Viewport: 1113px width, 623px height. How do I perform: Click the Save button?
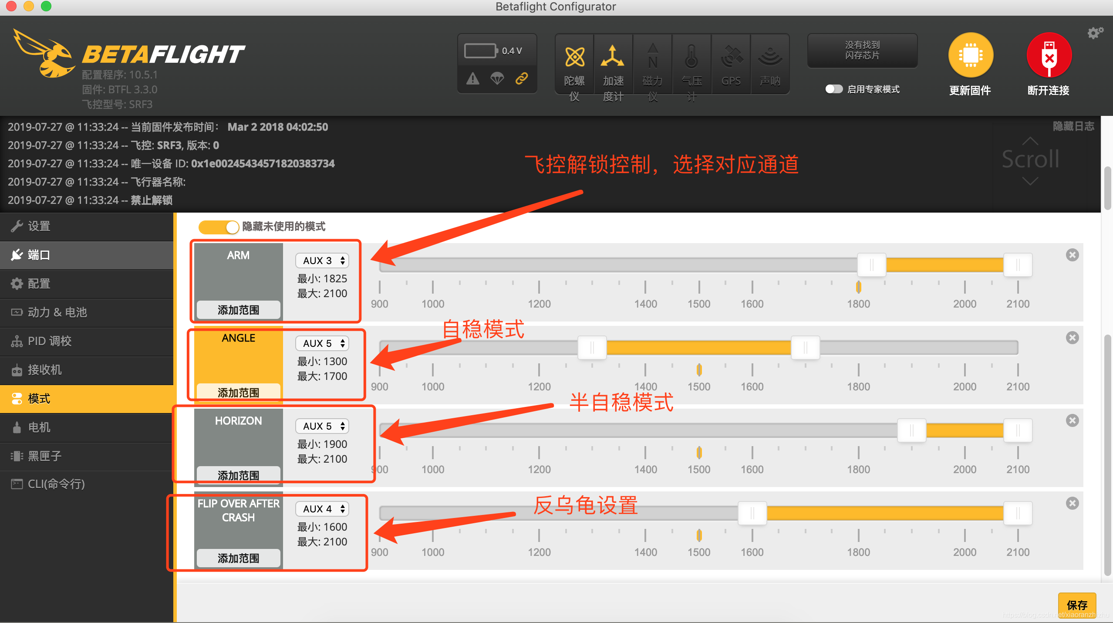tap(1077, 605)
